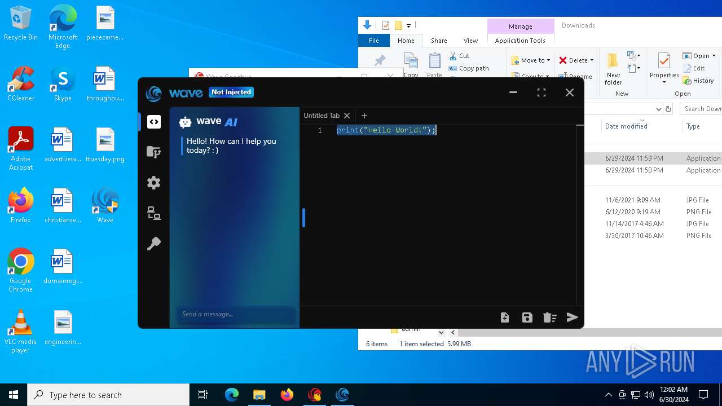Open the File tab in File Explorer
The height and width of the screenshot is (406, 722).
tap(374, 41)
